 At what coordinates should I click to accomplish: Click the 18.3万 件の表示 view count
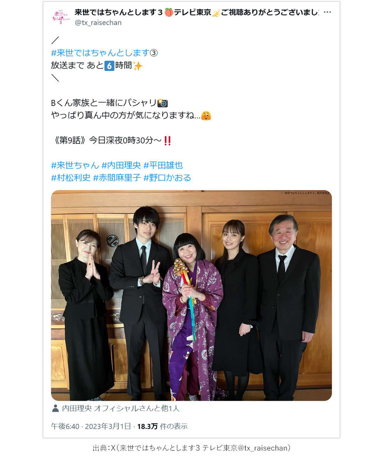[162, 426]
